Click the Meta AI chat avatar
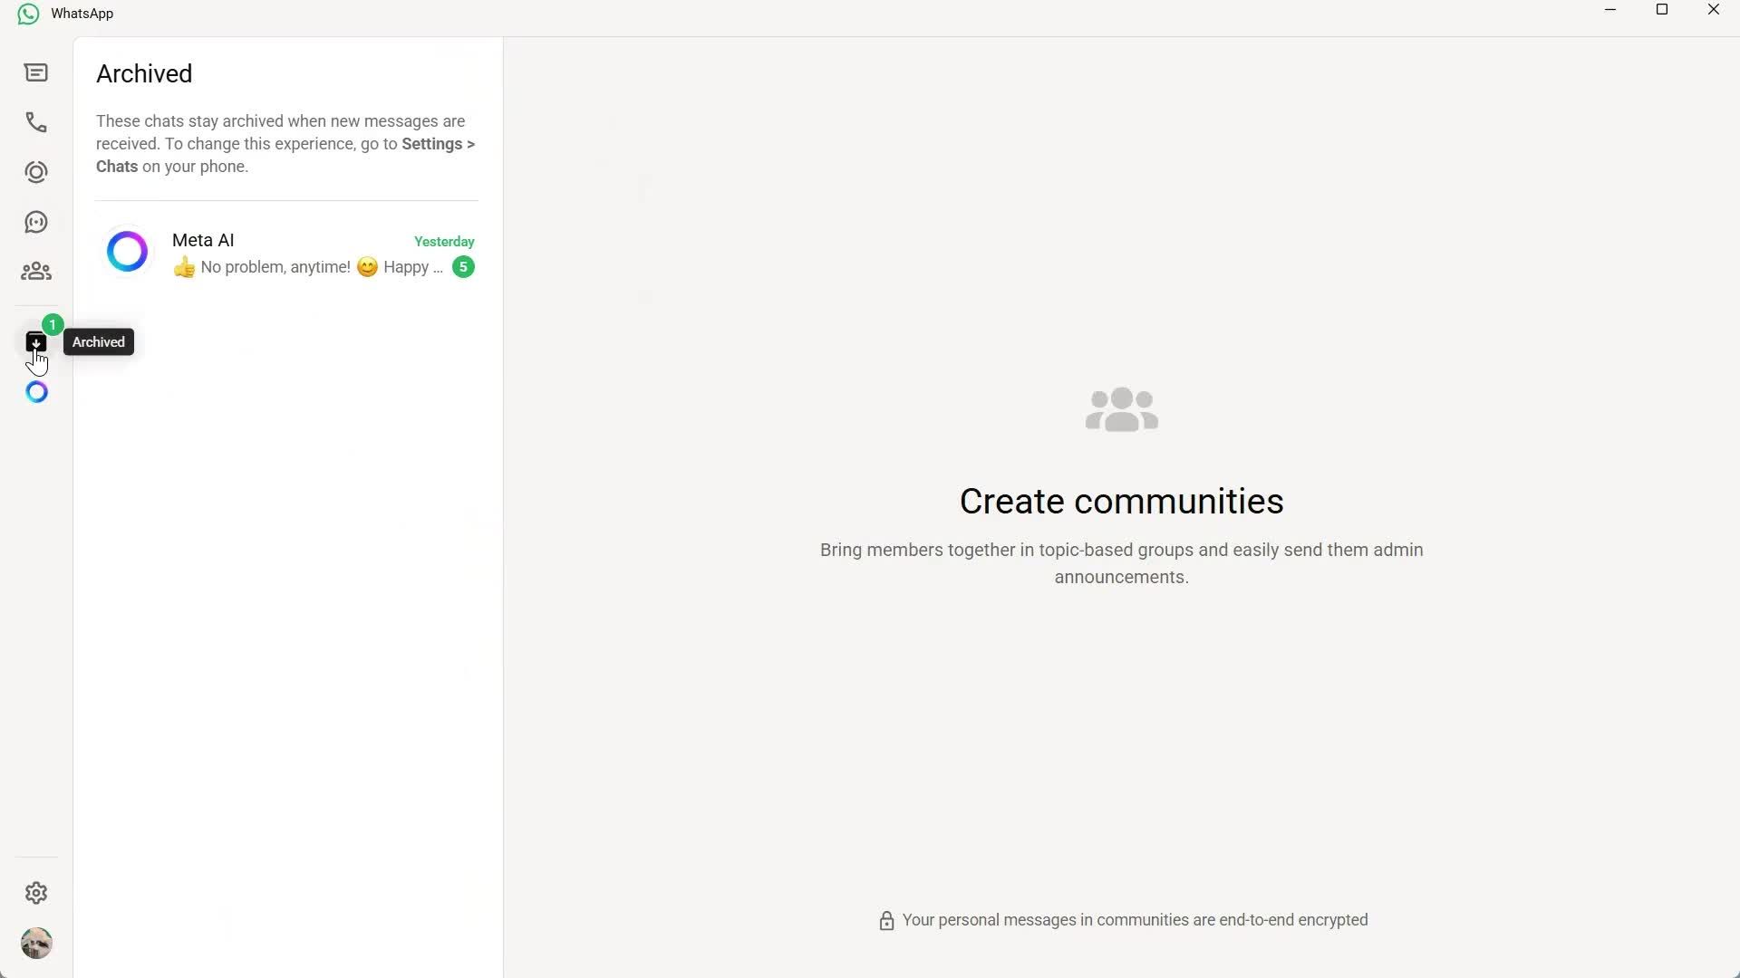 click(127, 251)
